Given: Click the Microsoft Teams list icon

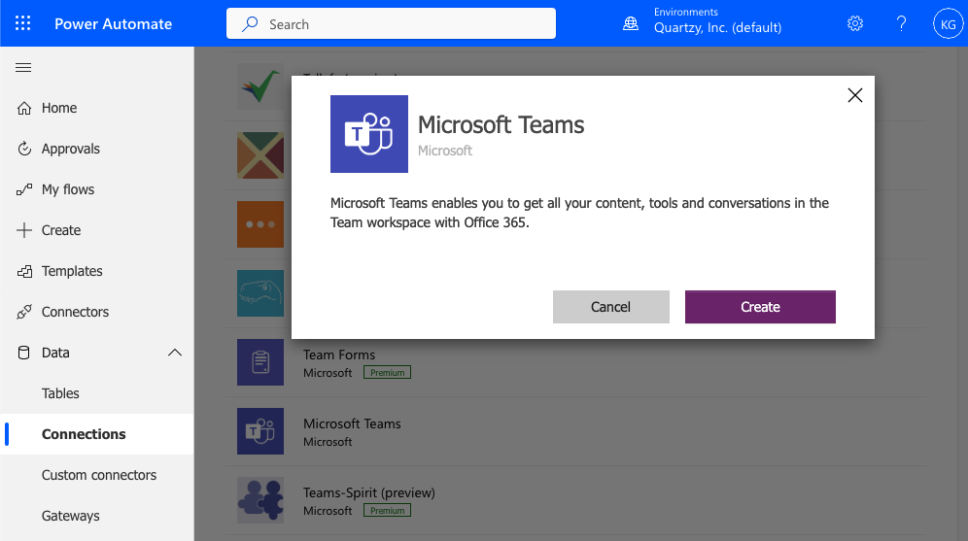Looking at the screenshot, I should [x=260, y=431].
